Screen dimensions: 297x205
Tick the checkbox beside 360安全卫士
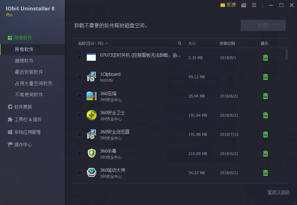pos(80,115)
